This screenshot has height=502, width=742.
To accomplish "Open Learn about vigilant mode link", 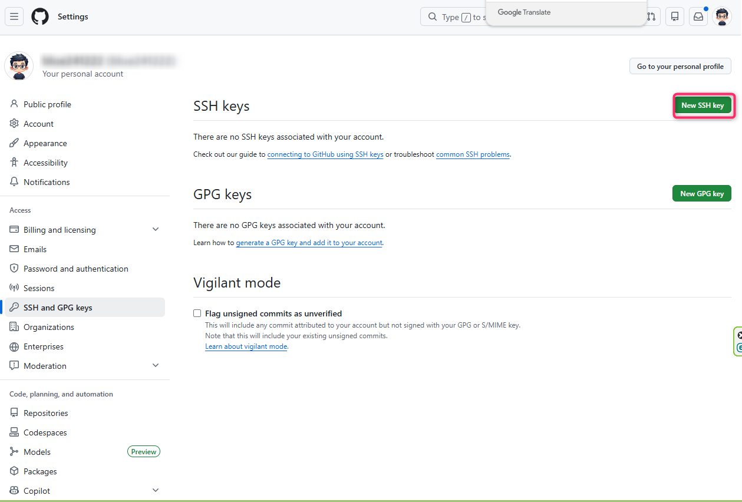I will (x=246, y=346).
